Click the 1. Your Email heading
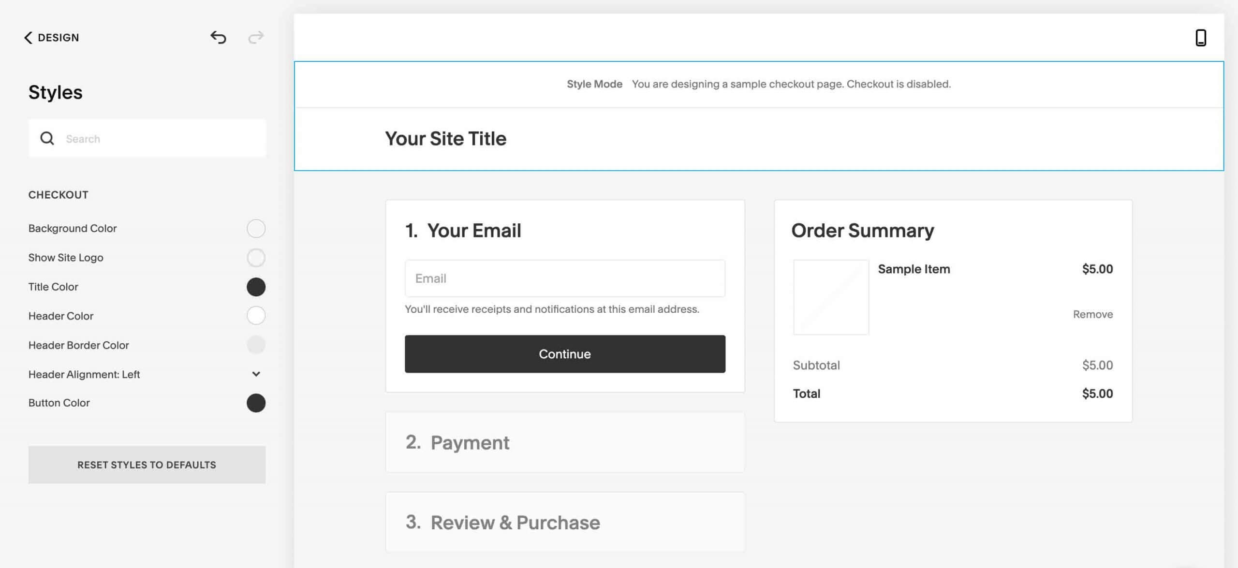This screenshot has width=1238, height=568. 463,231
